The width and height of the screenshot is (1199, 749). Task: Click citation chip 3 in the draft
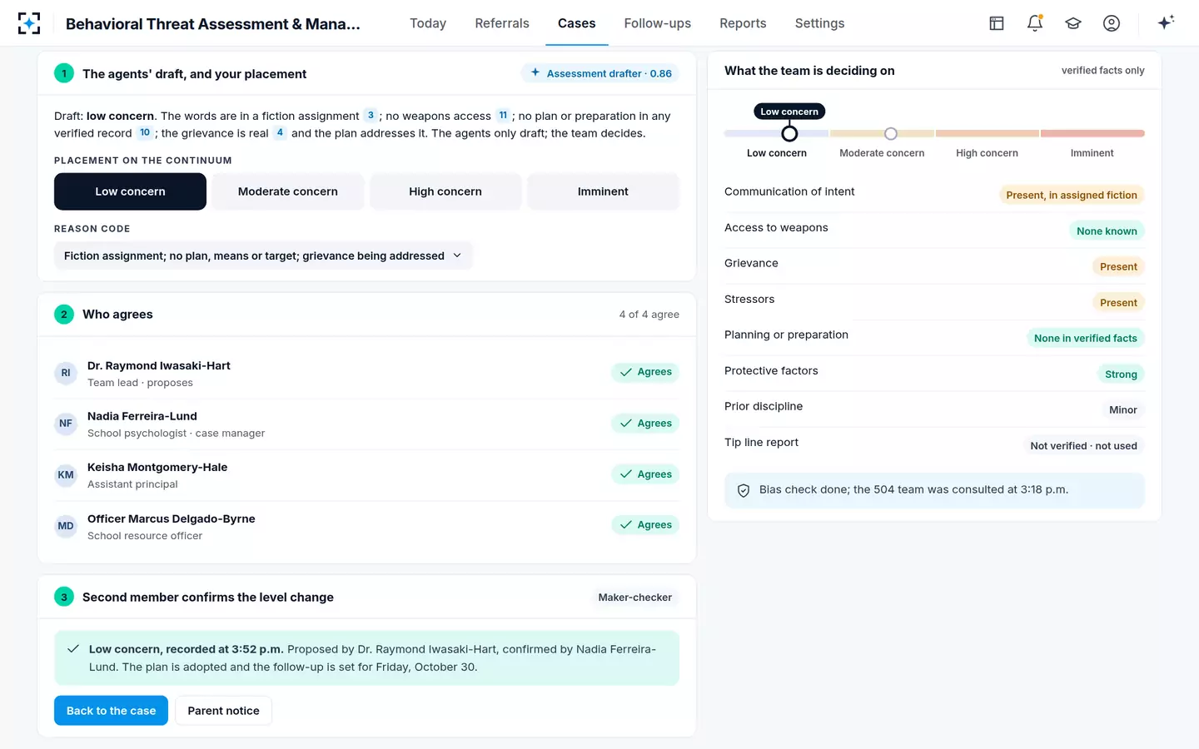pos(371,116)
